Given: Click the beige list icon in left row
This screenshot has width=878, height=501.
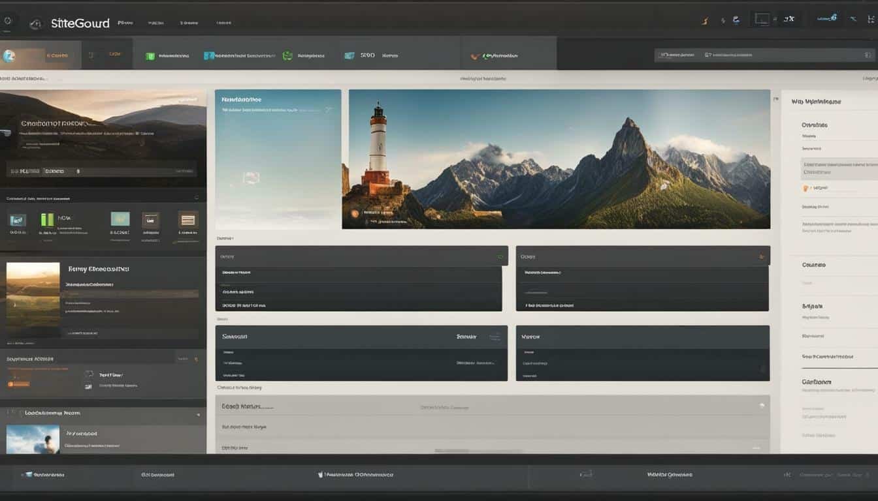Looking at the screenshot, I should (x=188, y=220).
